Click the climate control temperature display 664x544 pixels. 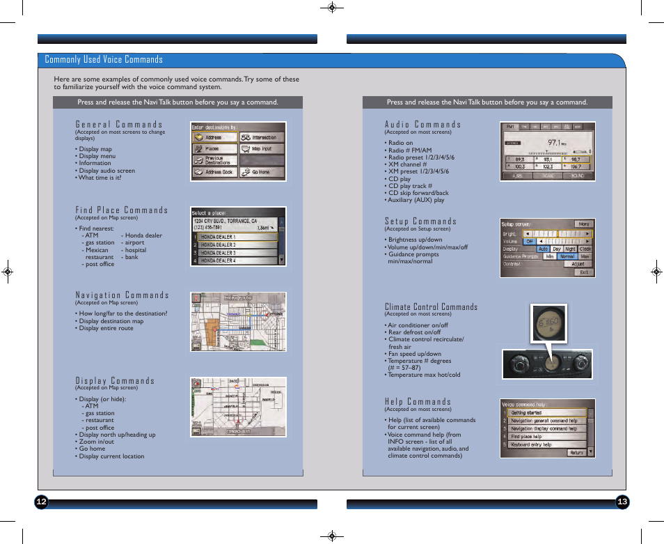pyautogui.click(x=549, y=323)
